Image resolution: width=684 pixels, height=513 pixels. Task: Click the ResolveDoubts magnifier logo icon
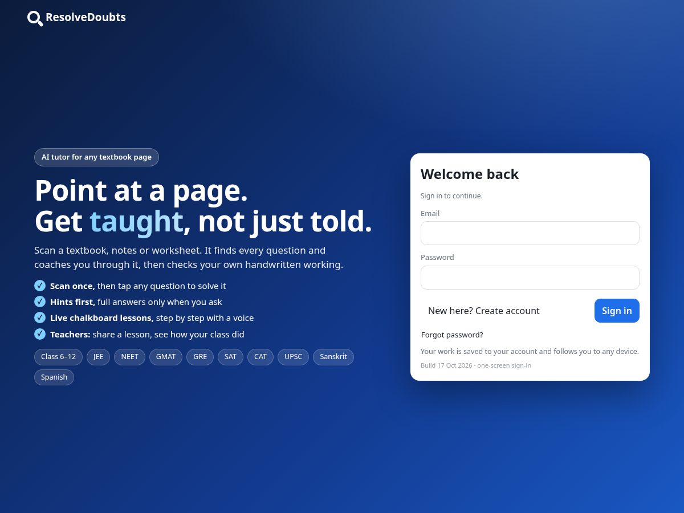(x=35, y=18)
